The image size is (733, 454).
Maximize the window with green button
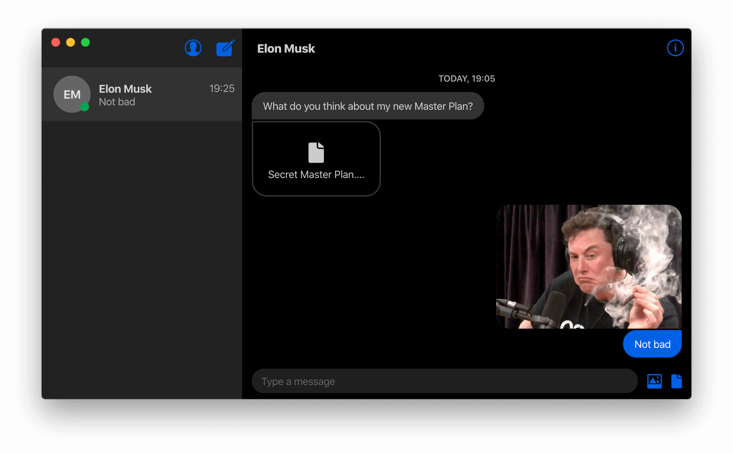[85, 42]
